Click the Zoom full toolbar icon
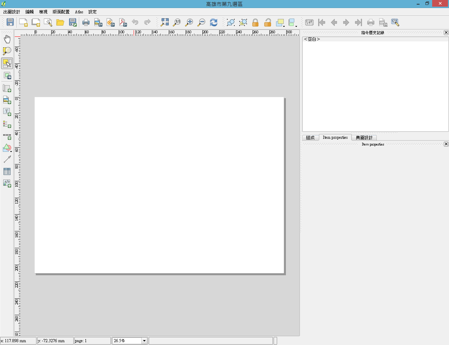This screenshot has height=345, width=449. point(165,22)
